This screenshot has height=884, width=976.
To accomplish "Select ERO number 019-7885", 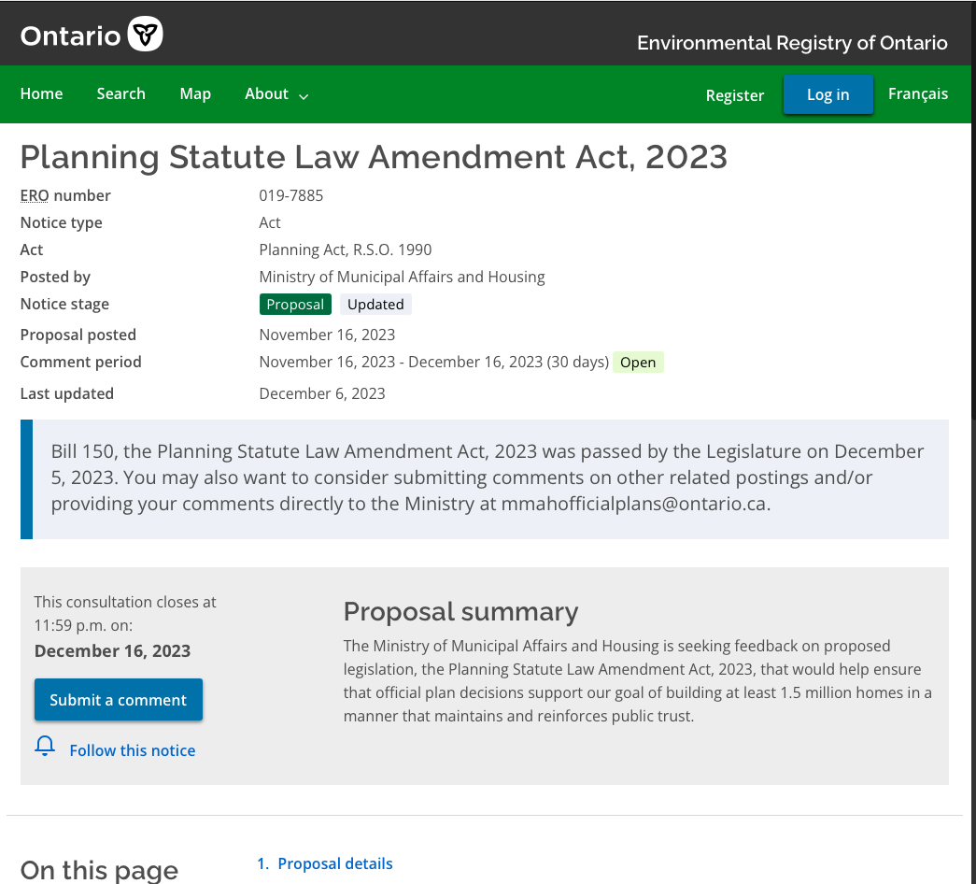I will tap(290, 195).
